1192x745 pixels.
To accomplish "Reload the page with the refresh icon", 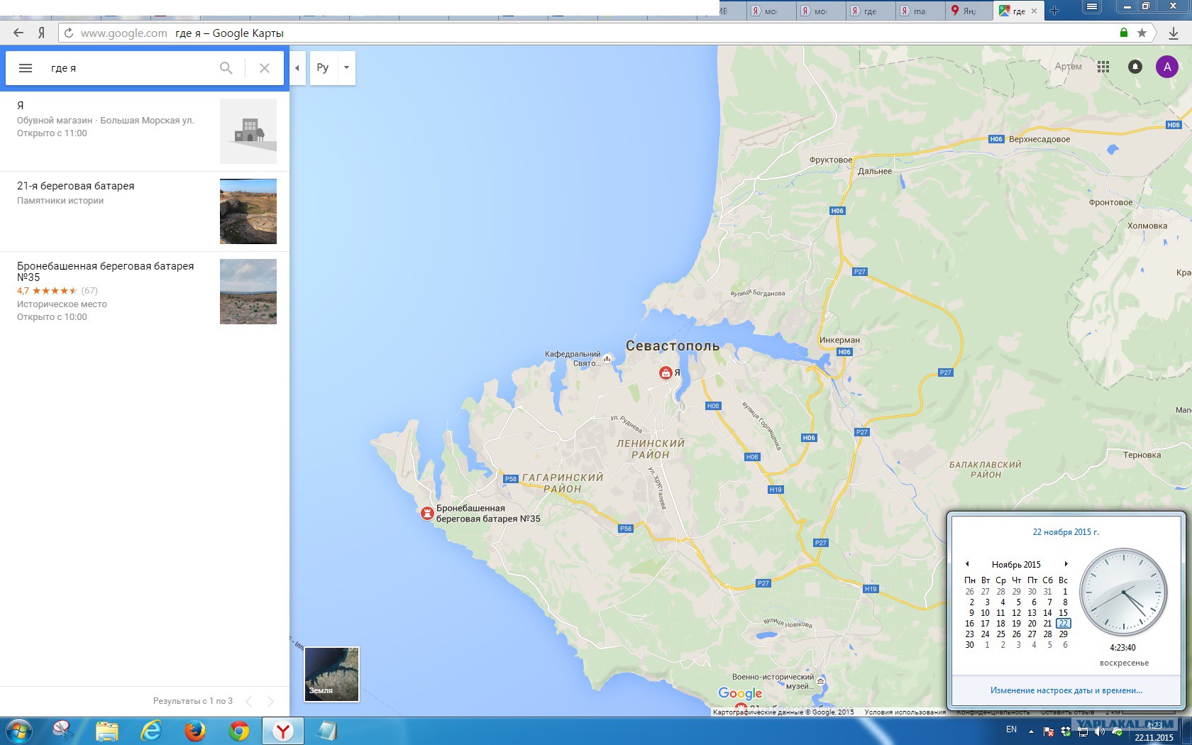I will tap(69, 33).
